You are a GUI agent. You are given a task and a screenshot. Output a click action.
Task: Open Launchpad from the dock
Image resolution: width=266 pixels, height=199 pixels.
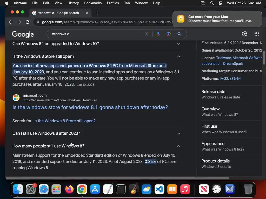click(x=56, y=189)
